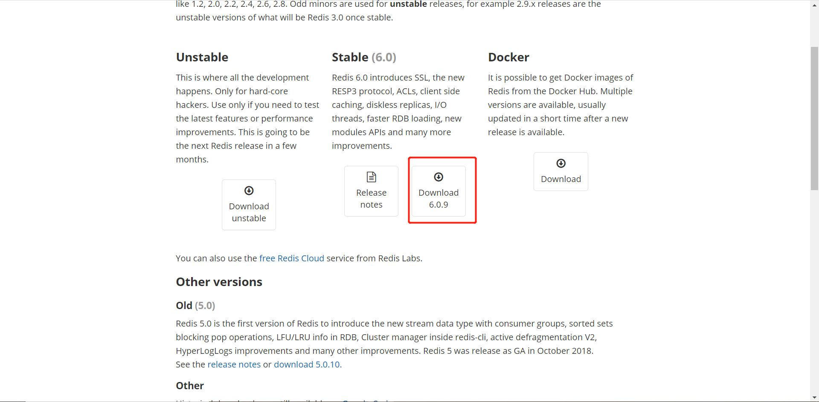Click the Docker Download button
Screen dimensions: 819x402
click(561, 171)
